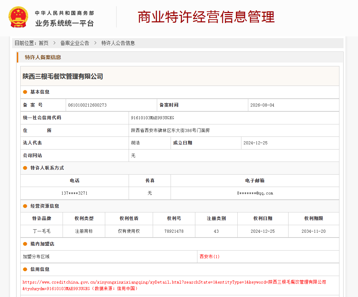Open the creditchina.gov.cn credit info URL
Screen dimensions: 358x297
click(x=174, y=285)
